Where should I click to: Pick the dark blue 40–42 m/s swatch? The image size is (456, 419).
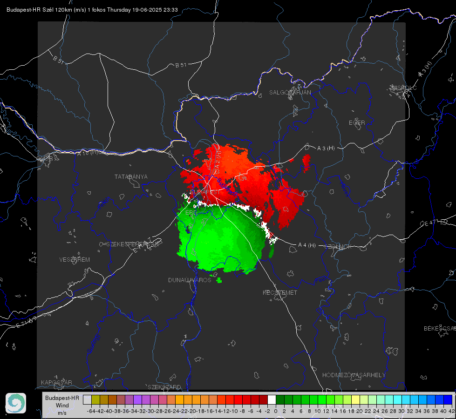(448, 400)
